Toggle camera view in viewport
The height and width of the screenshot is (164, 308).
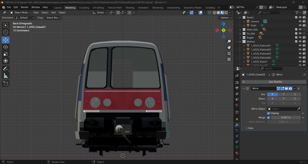(x=229, y=53)
